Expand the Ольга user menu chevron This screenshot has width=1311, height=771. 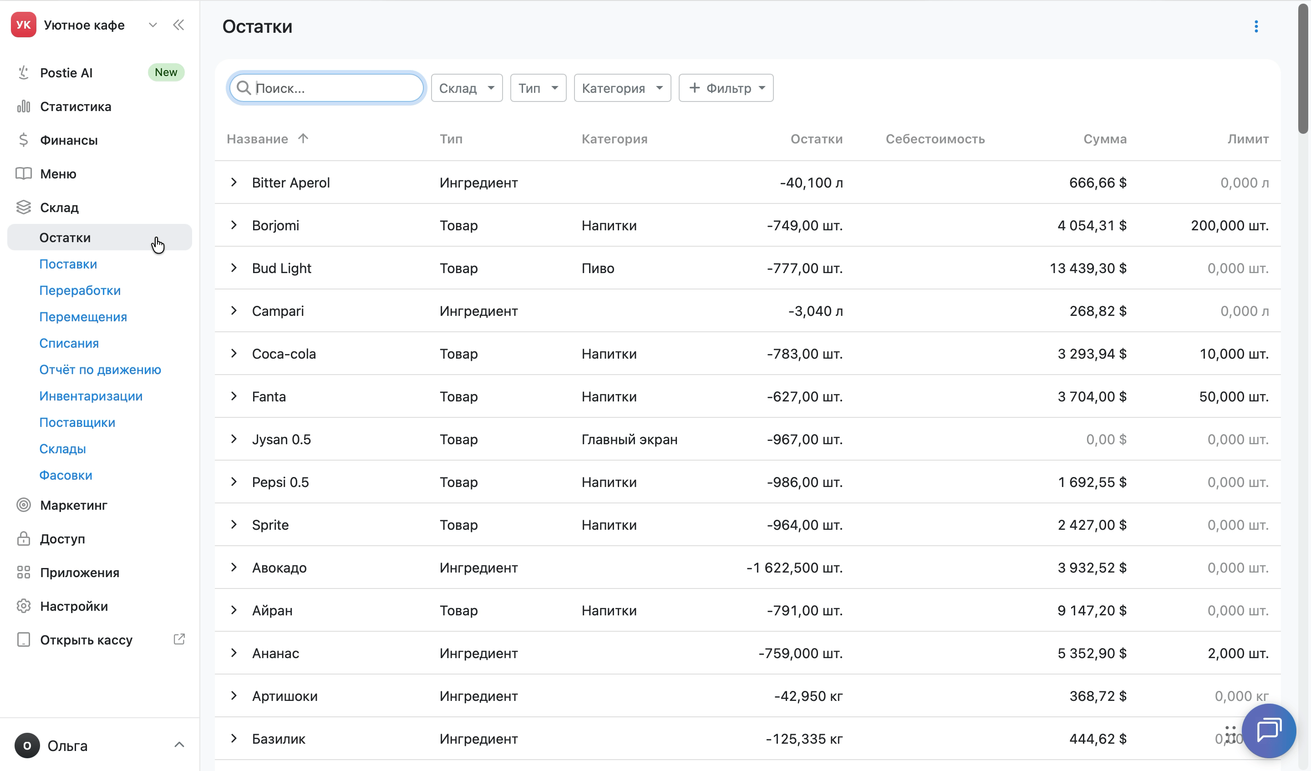click(x=179, y=745)
